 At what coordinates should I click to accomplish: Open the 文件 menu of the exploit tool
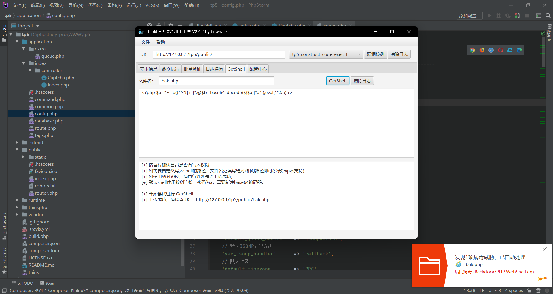pyautogui.click(x=145, y=42)
